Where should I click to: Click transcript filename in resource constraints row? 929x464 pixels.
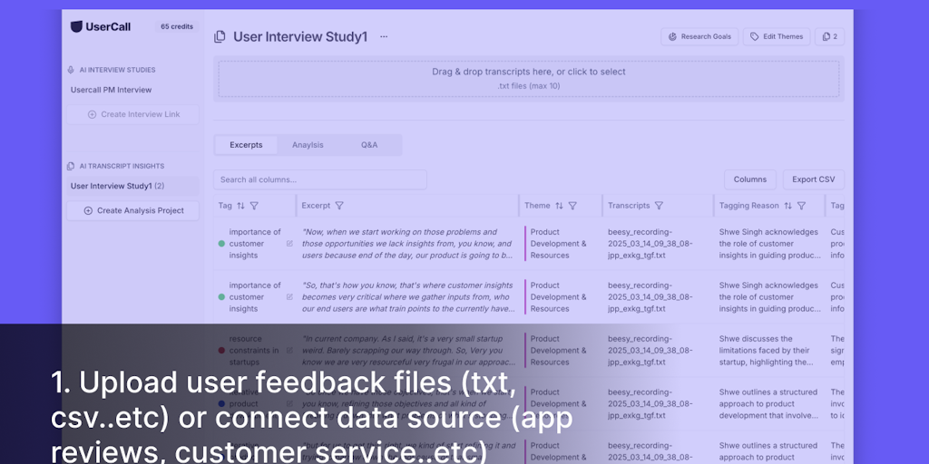(x=650, y=351)
